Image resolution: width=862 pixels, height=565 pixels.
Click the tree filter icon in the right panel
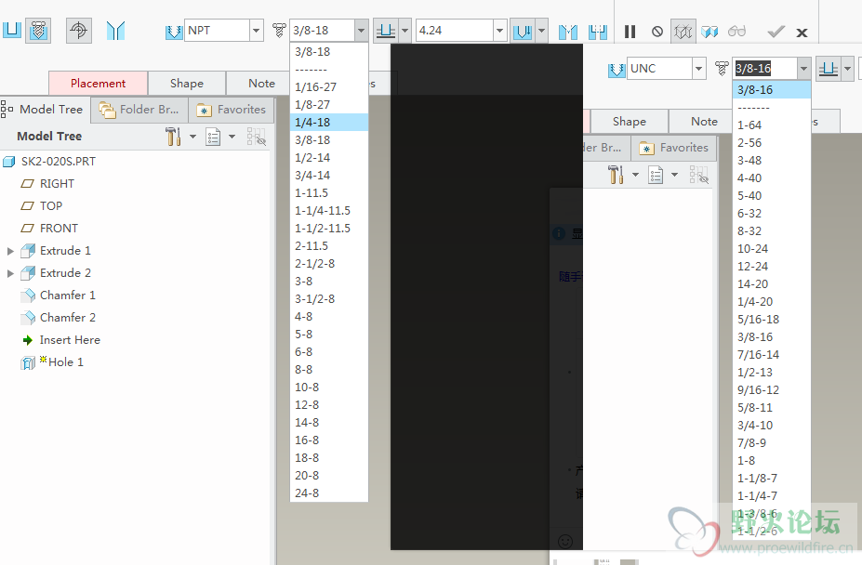tap(698, 175)
